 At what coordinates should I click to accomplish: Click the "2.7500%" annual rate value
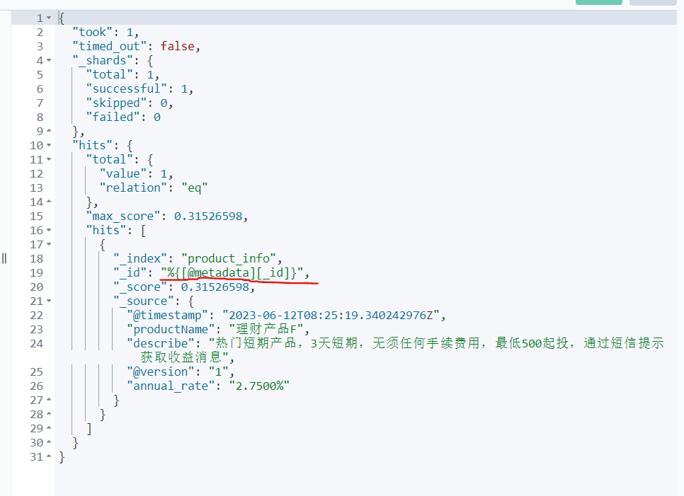259,386
